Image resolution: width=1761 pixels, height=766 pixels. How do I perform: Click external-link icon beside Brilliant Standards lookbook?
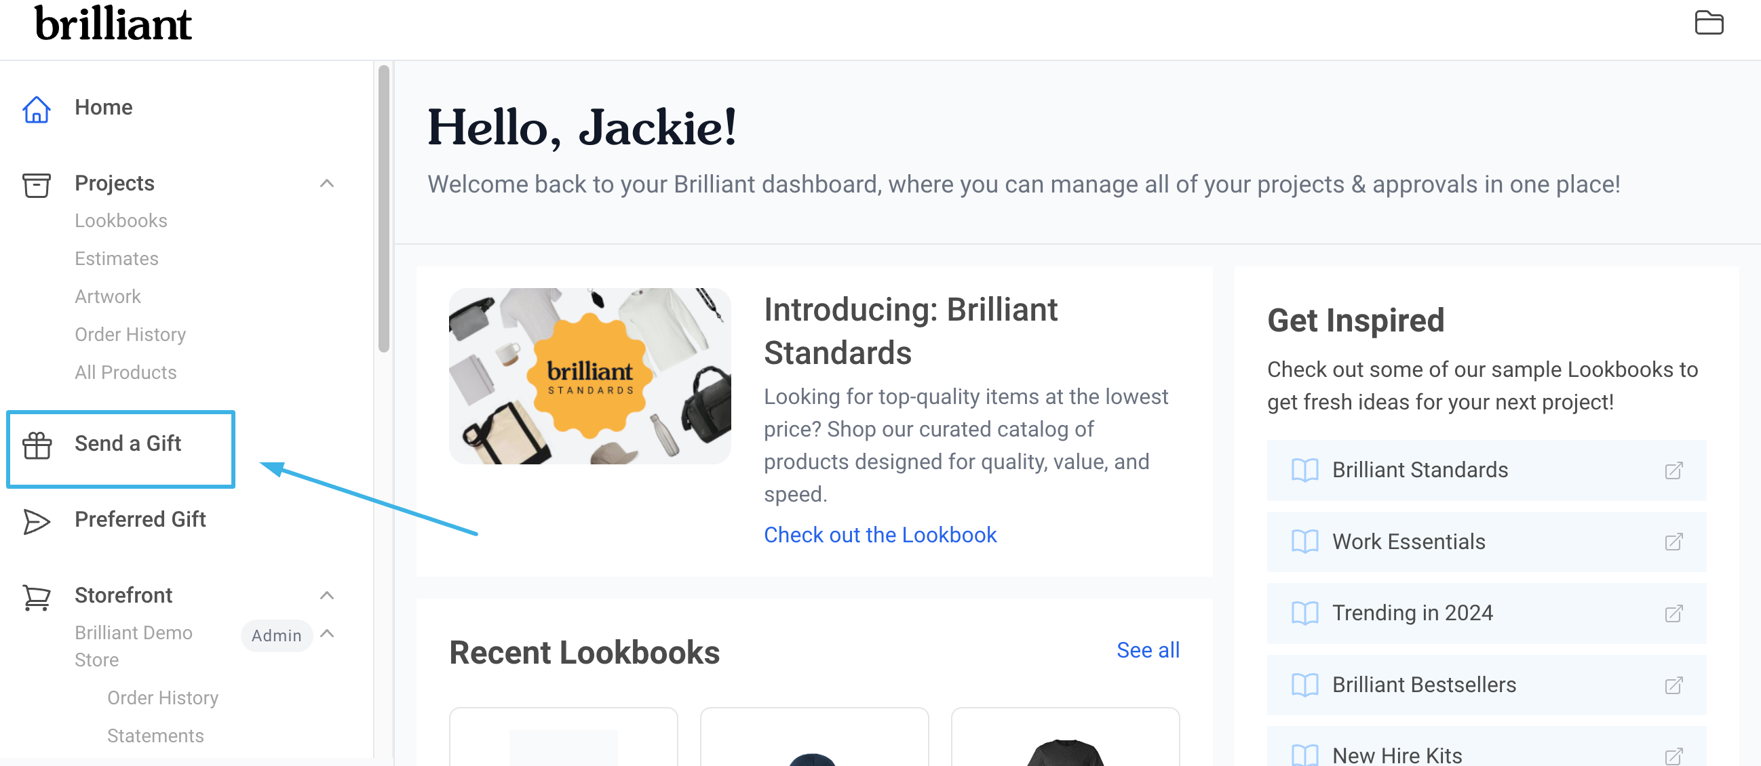coord(1673,470)
